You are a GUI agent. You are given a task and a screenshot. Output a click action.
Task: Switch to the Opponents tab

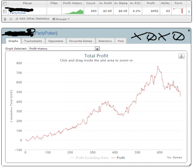pyautogui.click(x=56, y=41)
